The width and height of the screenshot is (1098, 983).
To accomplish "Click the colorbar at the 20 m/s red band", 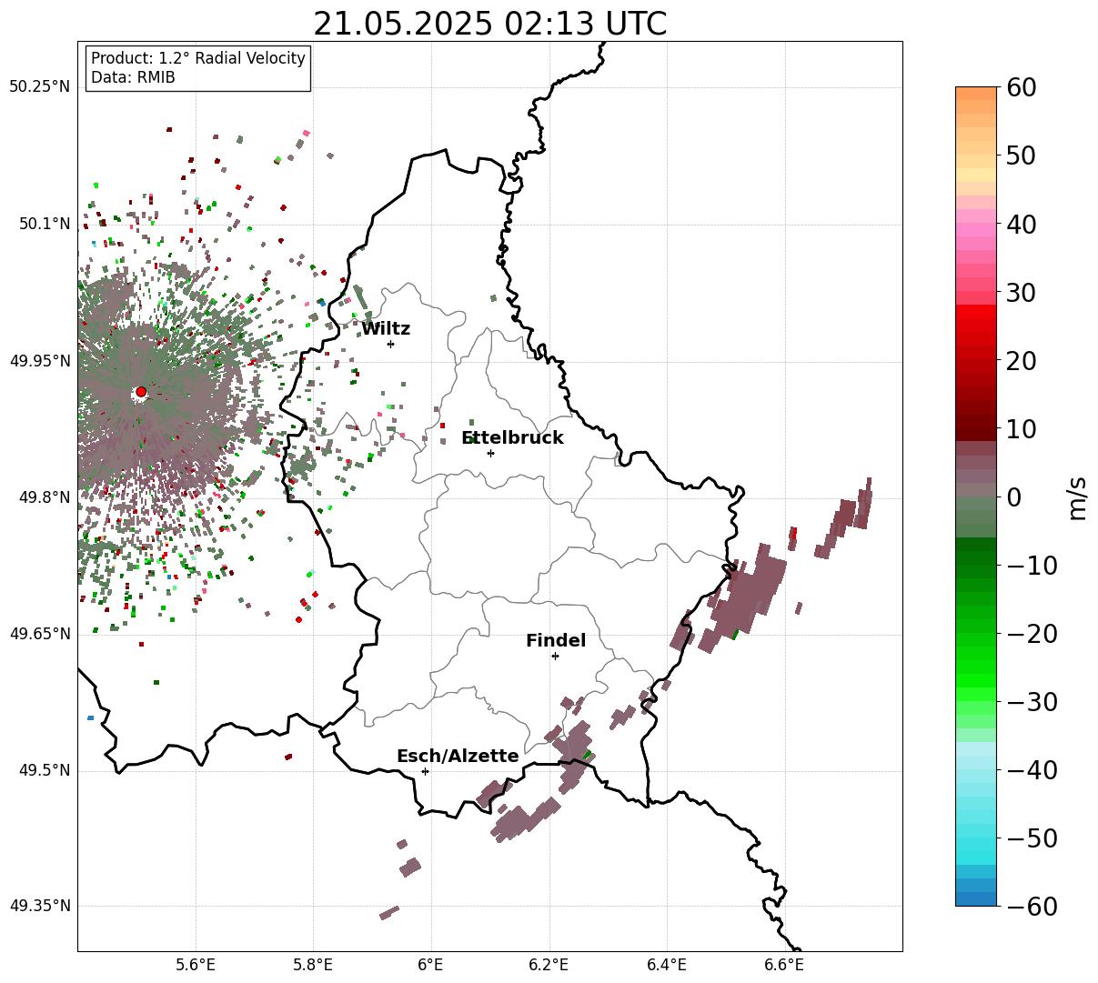I will point(976,361).
